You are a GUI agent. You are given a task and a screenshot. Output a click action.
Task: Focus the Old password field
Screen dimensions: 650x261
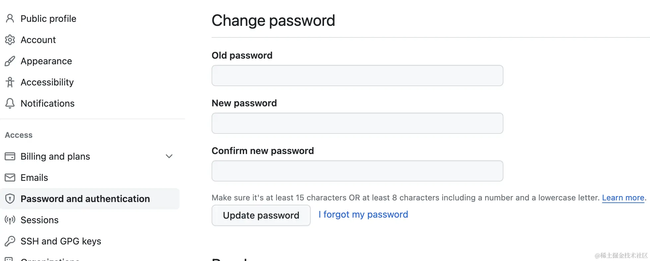(x=357, y=76)
